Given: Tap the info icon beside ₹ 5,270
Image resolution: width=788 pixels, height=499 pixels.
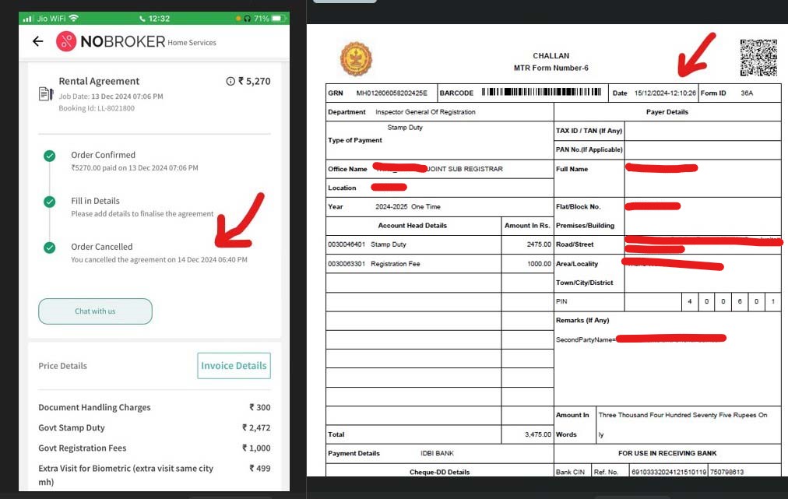Looking at the screenshot, I should coord(230,81).
